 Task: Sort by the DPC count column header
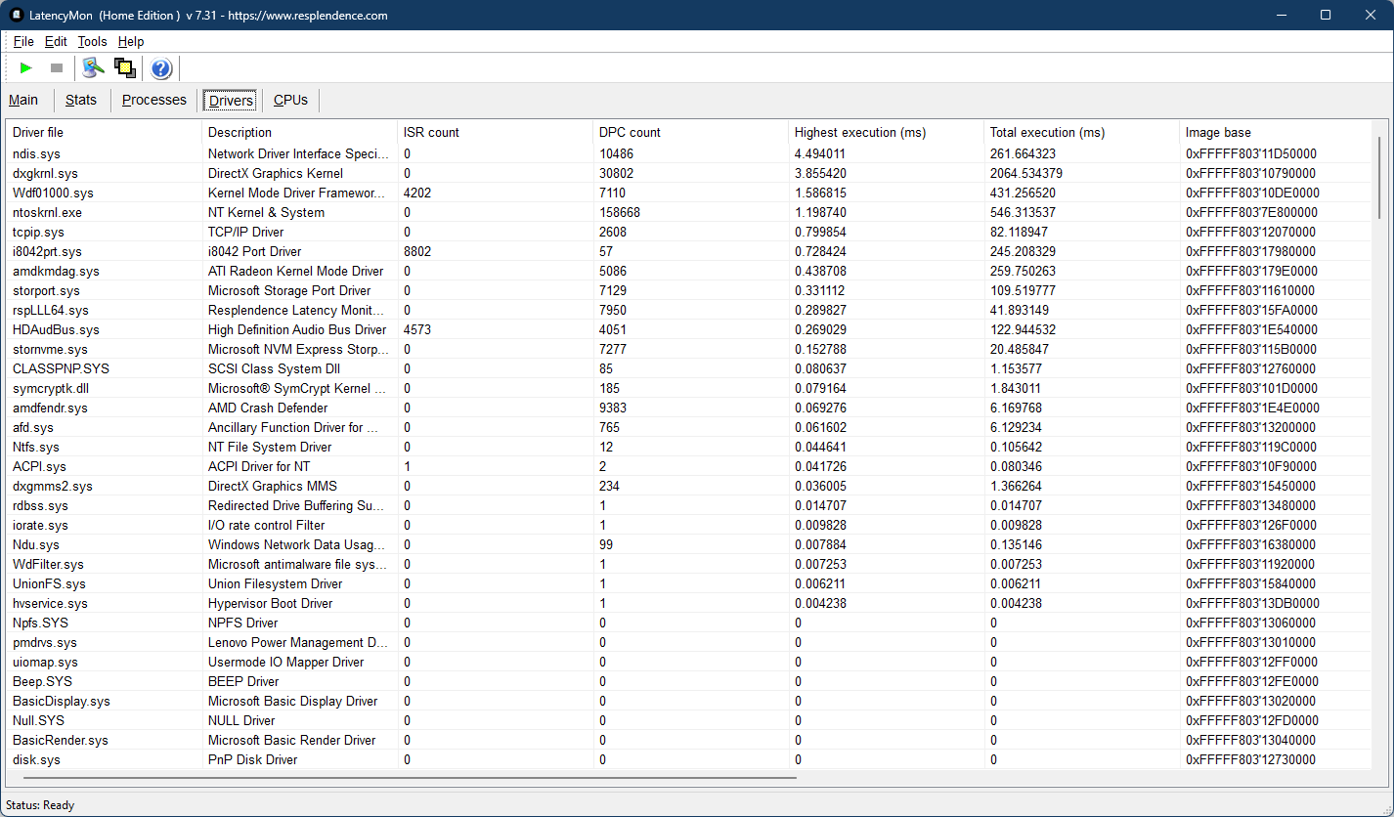tap(630, 132)
